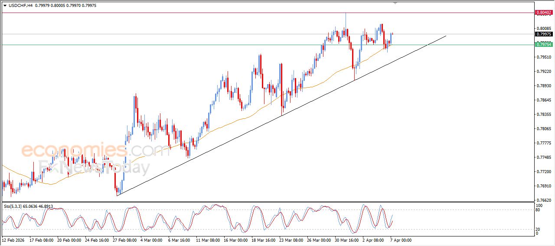Click the 0.77485 price axis value

coord(544,157)
